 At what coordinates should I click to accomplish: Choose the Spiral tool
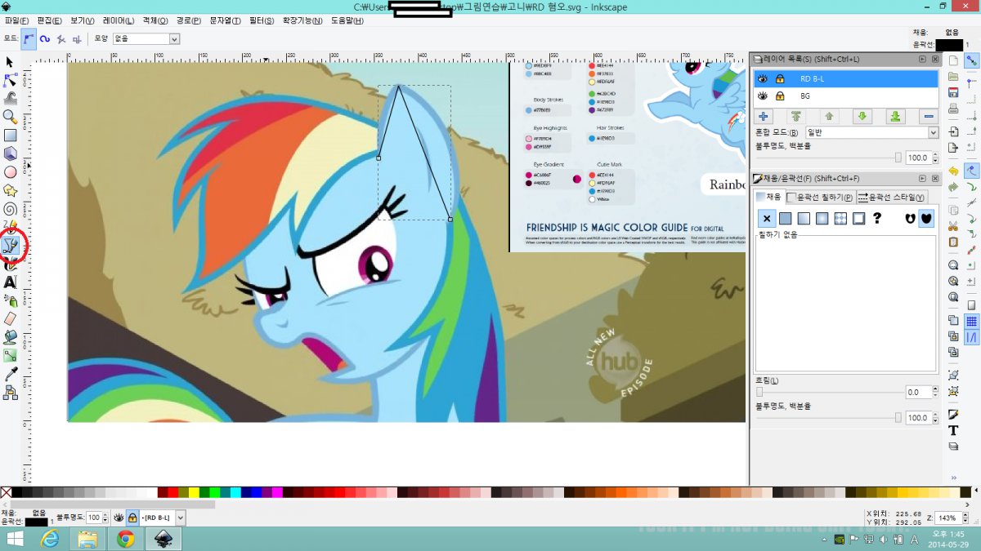coord(11,209)
